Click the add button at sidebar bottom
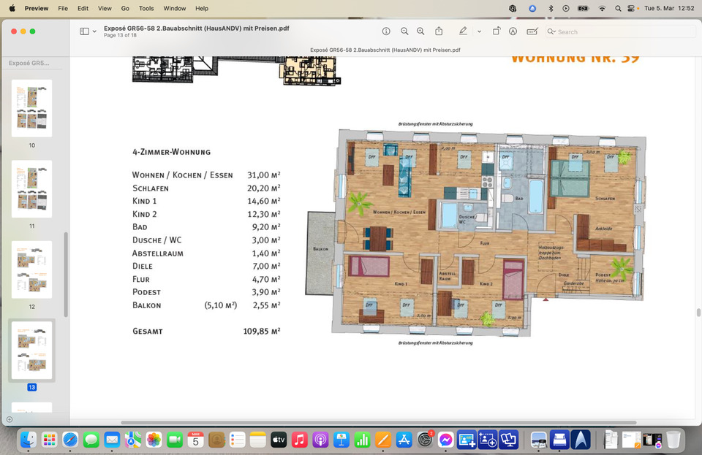702x455 pixels. click(x=10, y=419)
